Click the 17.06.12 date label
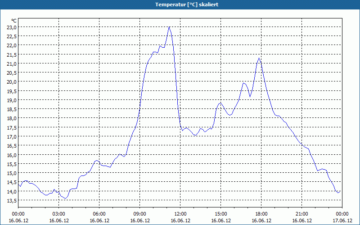The image size is (360, 225). (x=342, y=220)
